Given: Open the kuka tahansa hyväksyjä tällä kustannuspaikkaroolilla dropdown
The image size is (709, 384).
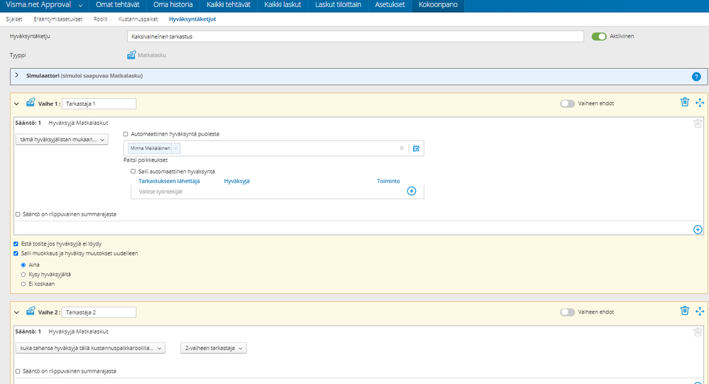Looking at the screenshot, I should (90, 349).
